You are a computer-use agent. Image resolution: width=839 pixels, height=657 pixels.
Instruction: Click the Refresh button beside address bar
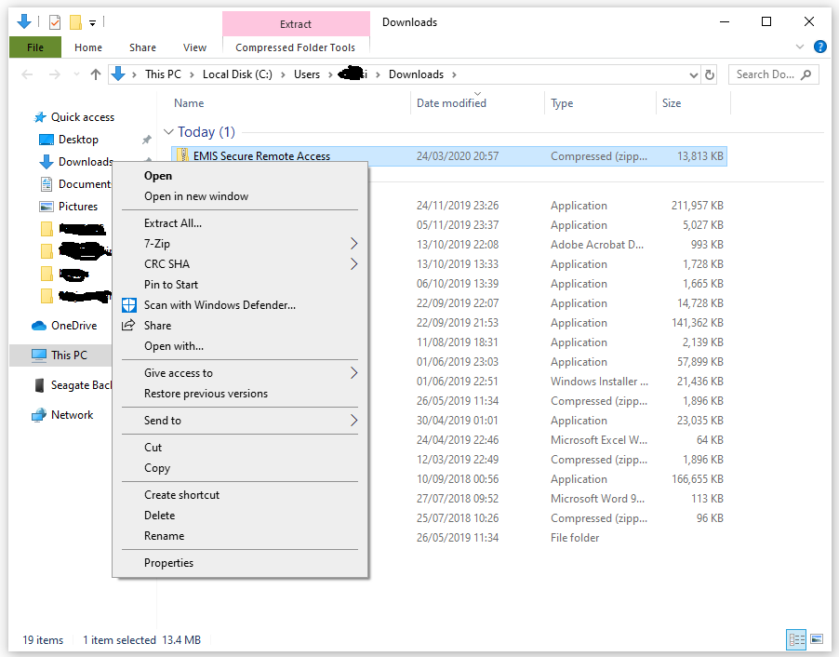pyautogui.click(x=710, y=74)
